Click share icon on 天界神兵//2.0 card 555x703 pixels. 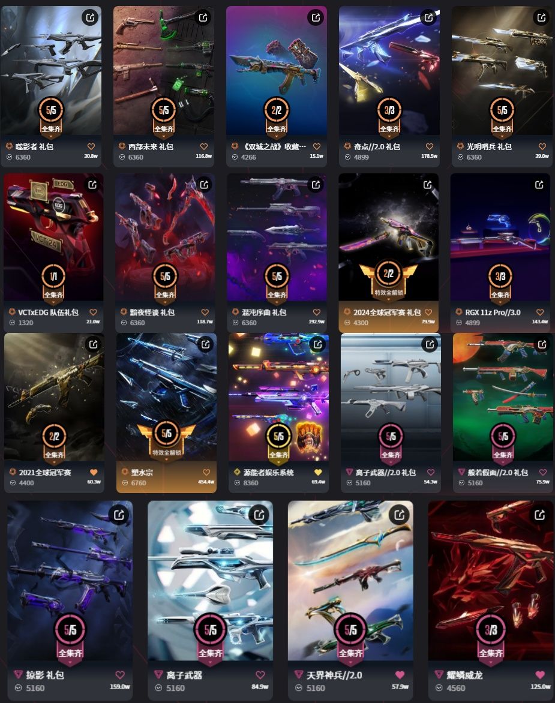pos(399,515)
